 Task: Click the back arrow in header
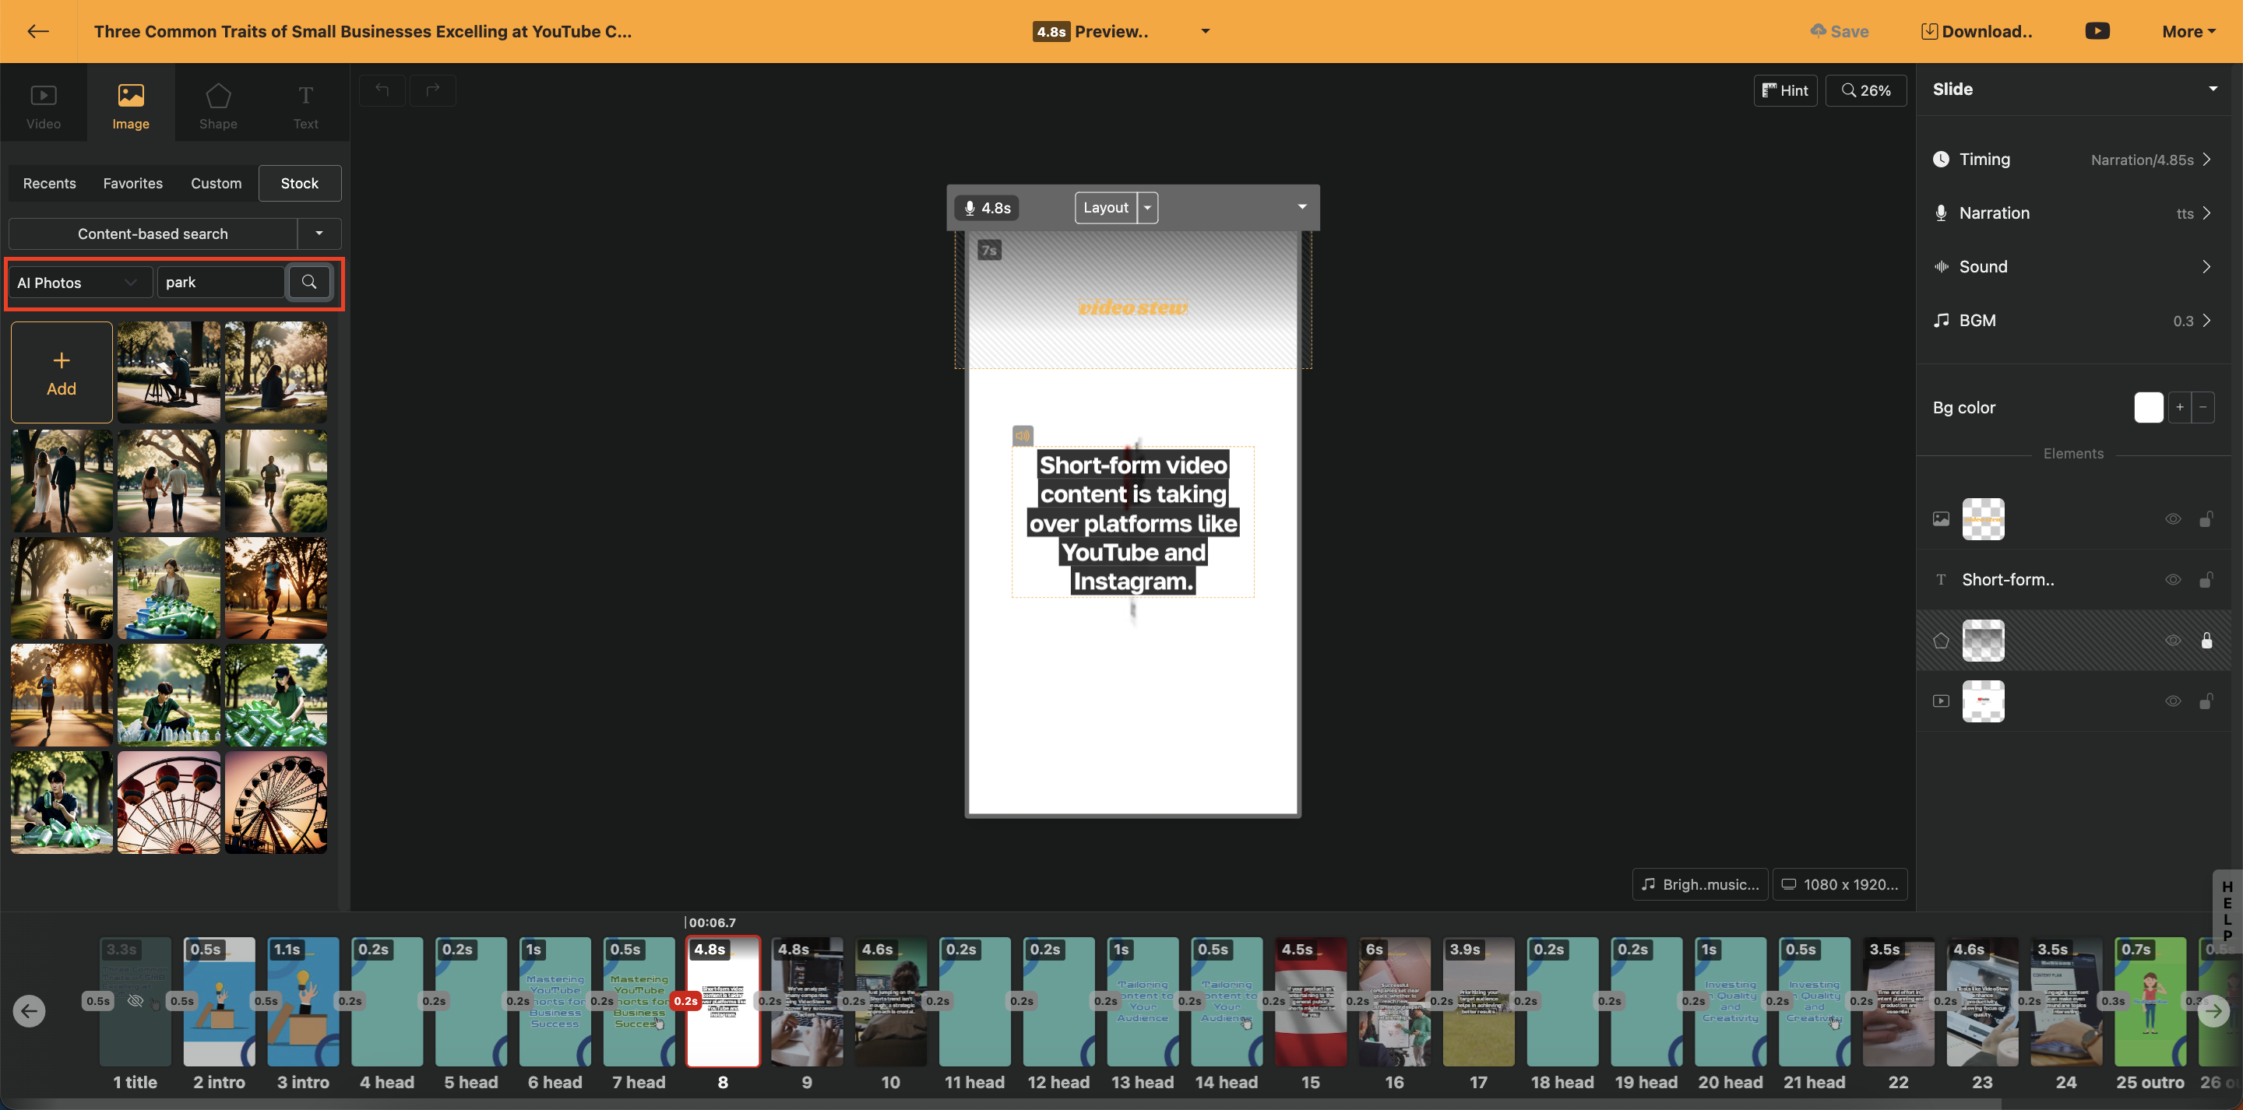click(37, 31)
